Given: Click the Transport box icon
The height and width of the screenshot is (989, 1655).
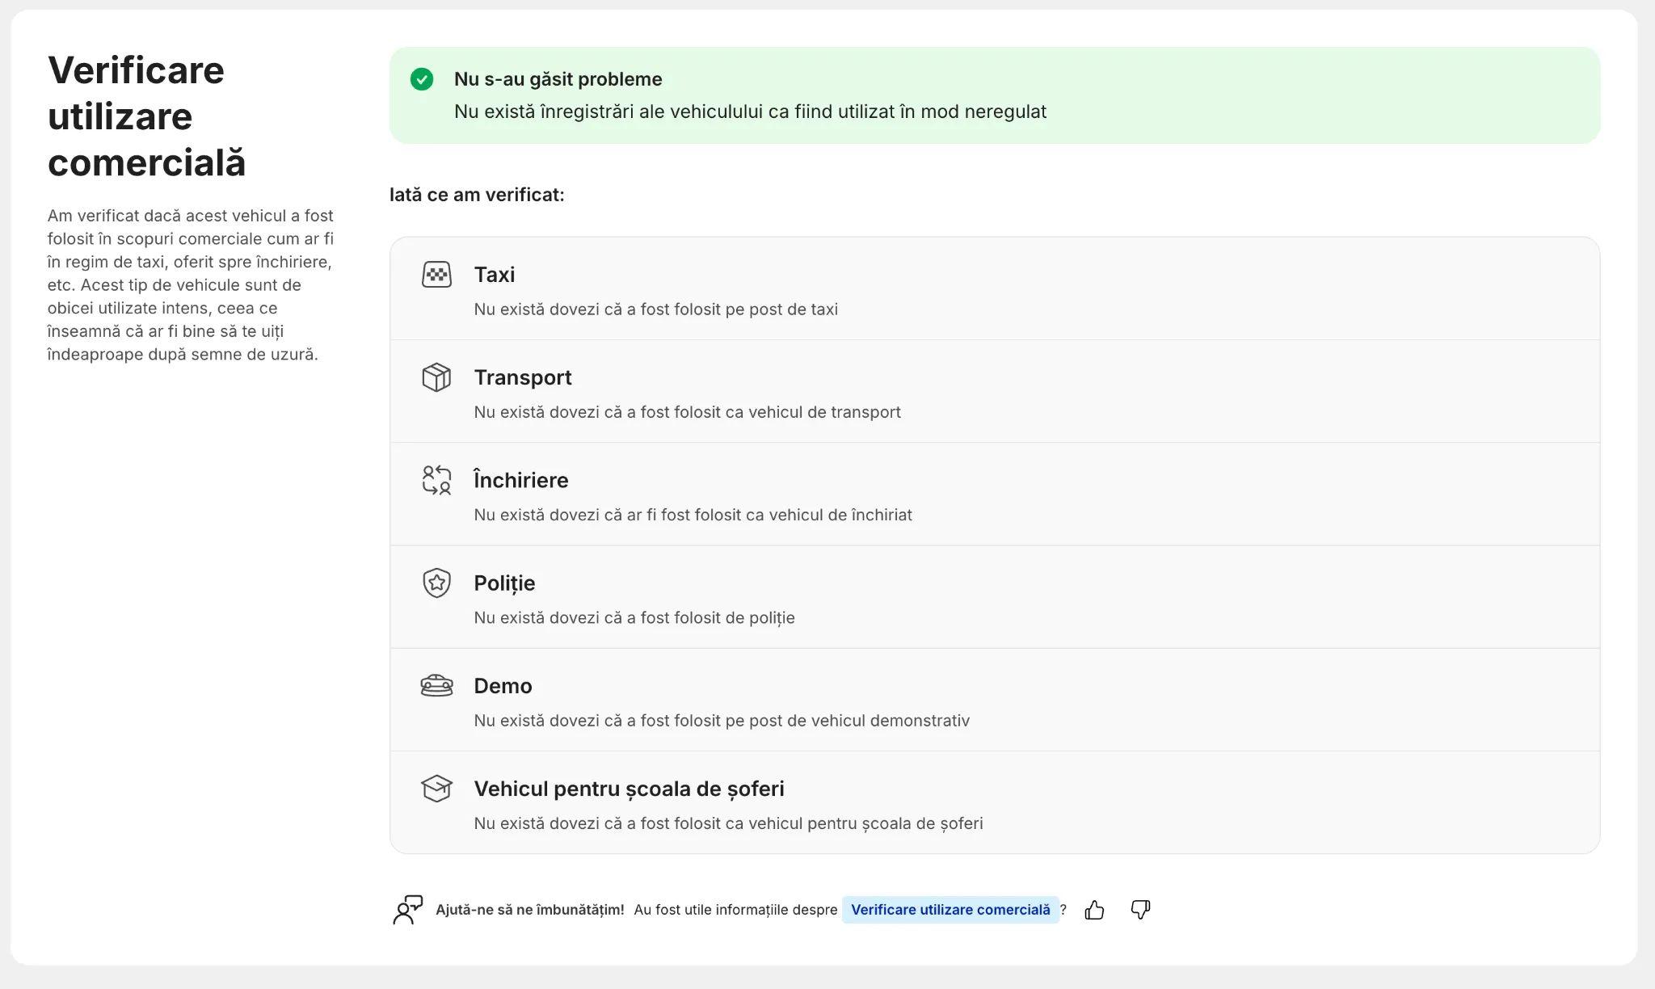Looking at the screenshot, I should 436,377.
